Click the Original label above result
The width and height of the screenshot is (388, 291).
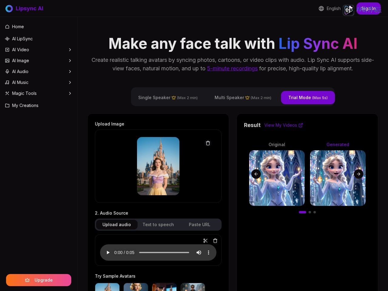coord(277,145)
